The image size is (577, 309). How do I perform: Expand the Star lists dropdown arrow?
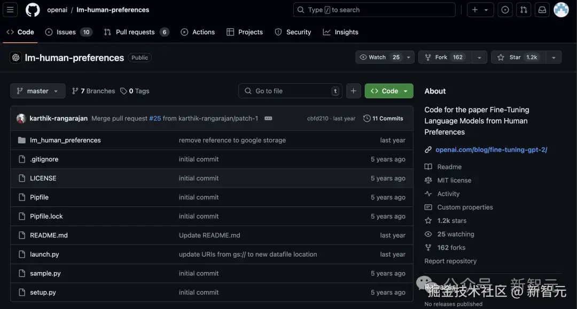point(553,57)
